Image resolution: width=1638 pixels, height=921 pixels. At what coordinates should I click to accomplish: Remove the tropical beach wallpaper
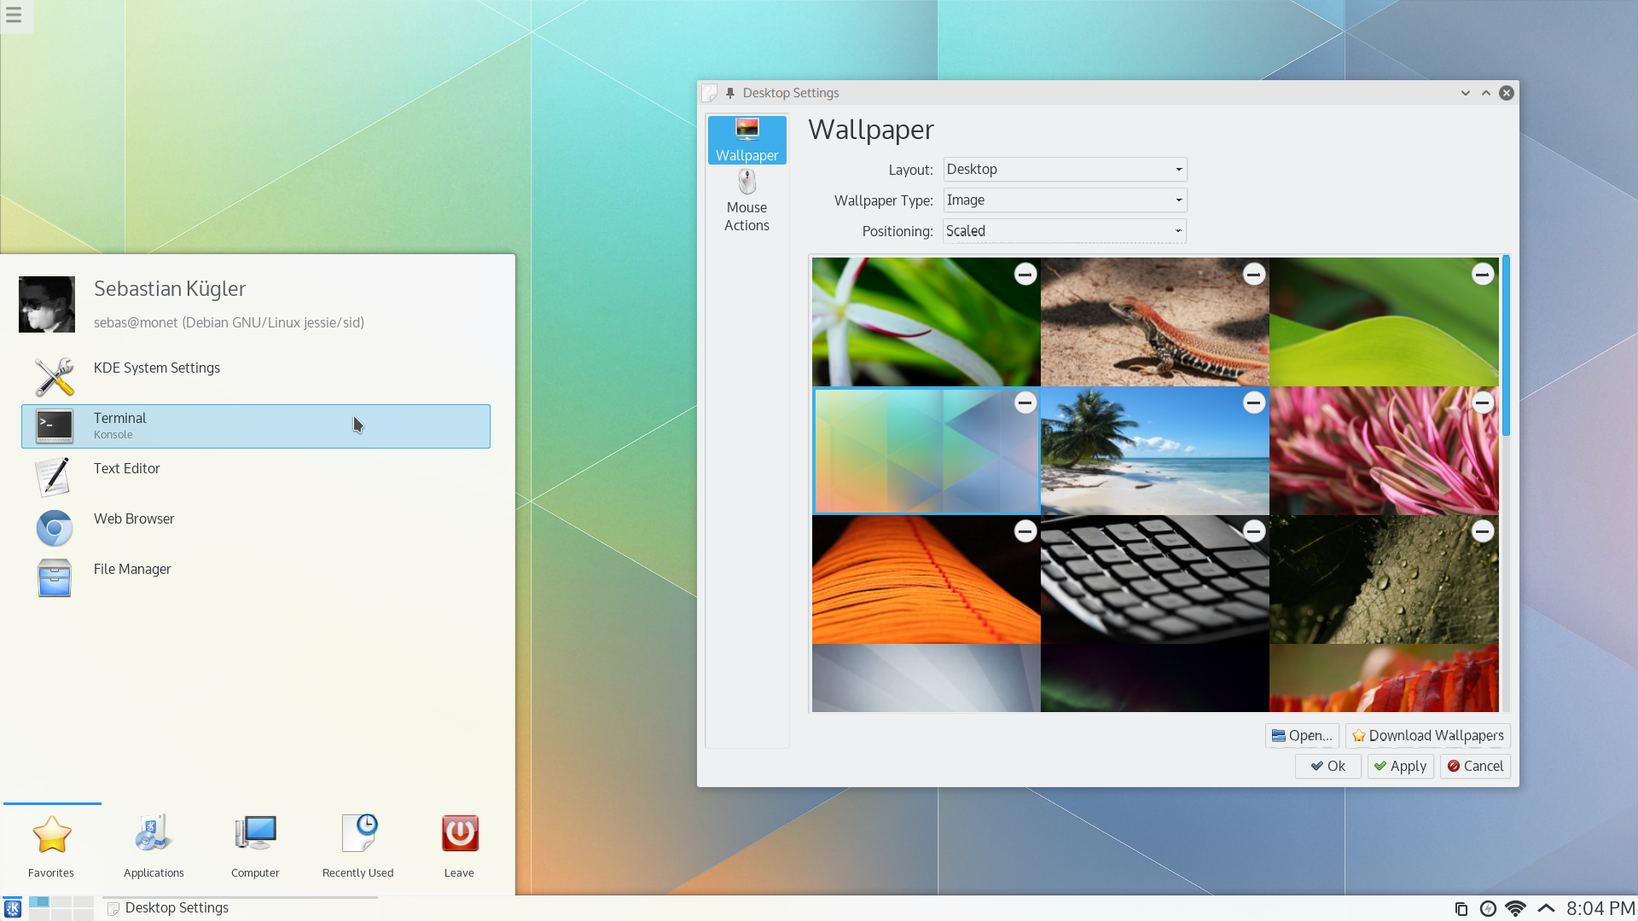[x=1253, y=403]
